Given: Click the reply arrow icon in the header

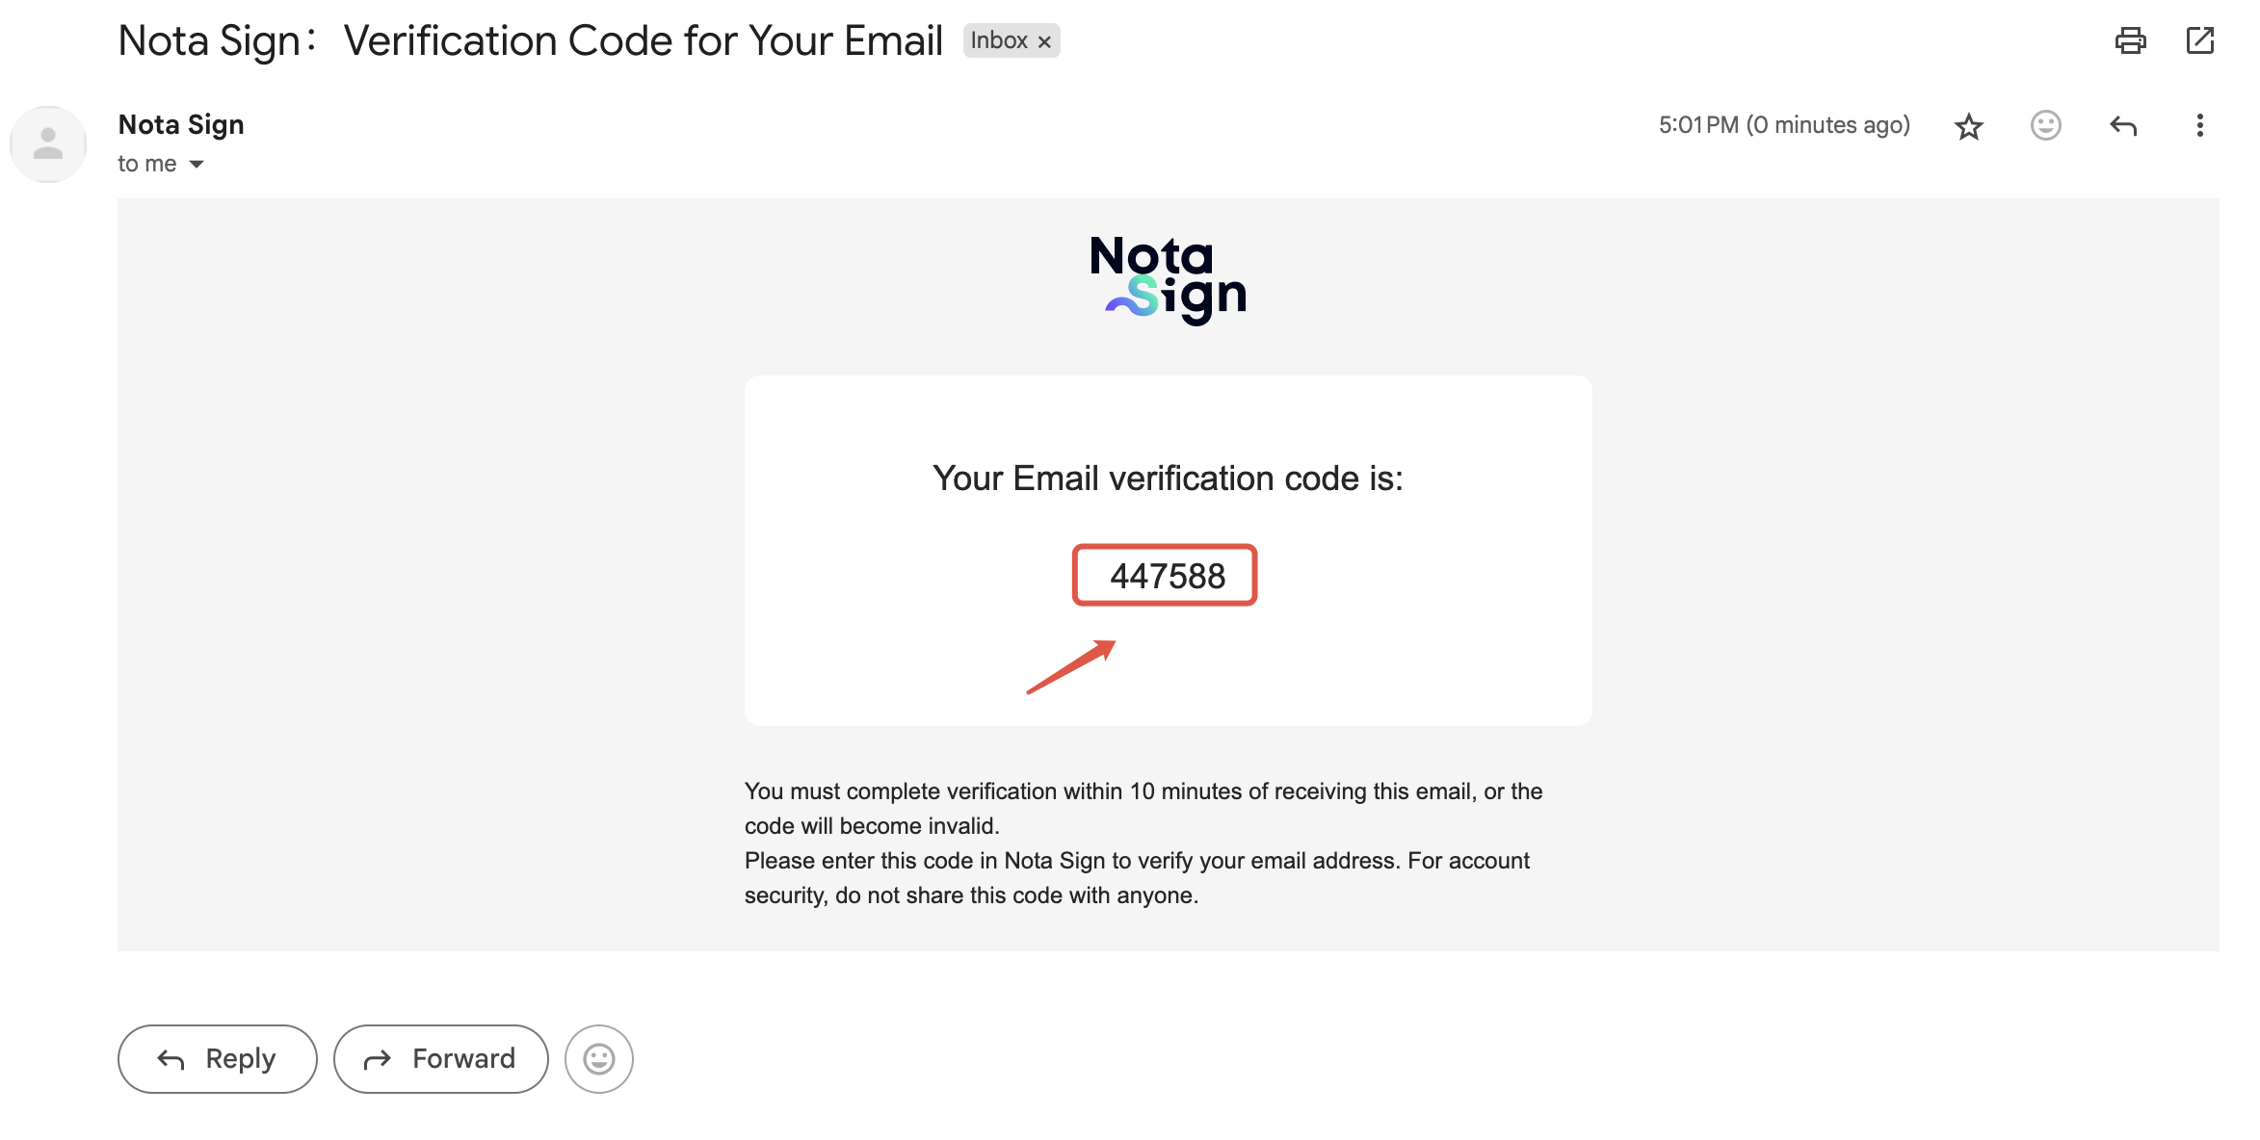Looking at the screenshot, I should [x=2123, y=125].
